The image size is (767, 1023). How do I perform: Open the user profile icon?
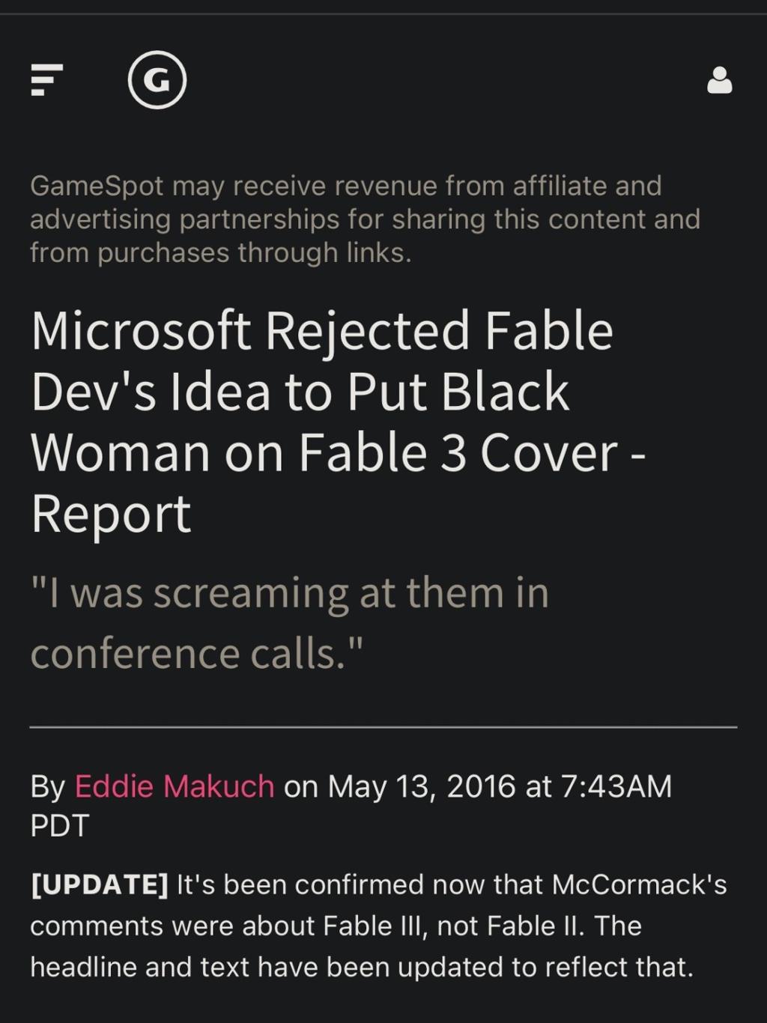[x=719, y=80]
